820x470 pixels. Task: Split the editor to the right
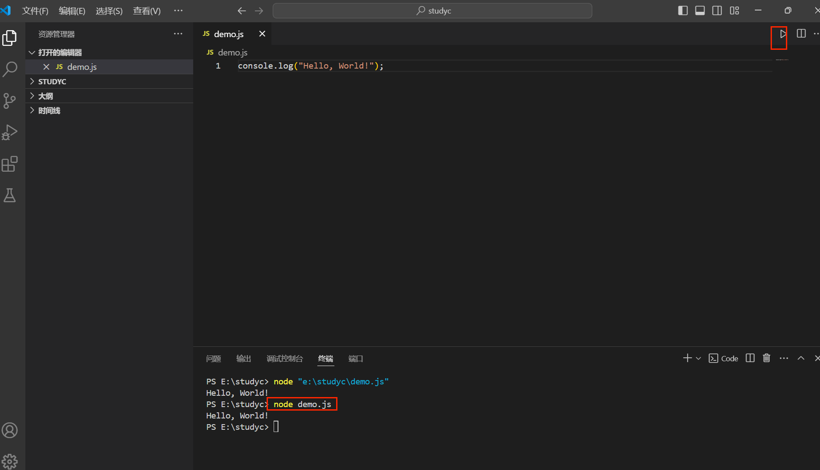point(801,34)
